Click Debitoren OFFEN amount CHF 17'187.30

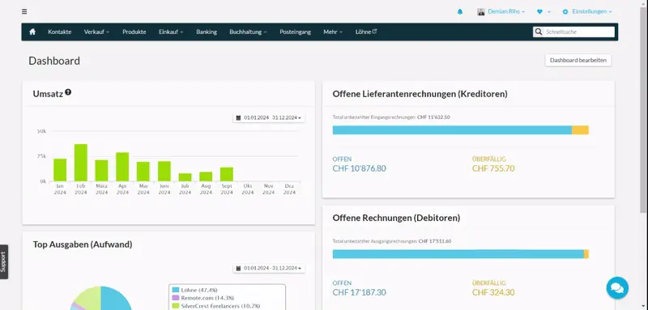(x=359, y=293)
